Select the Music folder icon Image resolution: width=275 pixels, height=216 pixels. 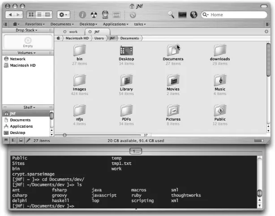tap(220, 80)
